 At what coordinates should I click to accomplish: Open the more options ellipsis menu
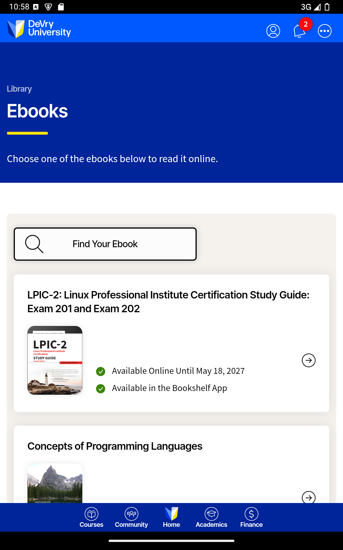(324, 31)
